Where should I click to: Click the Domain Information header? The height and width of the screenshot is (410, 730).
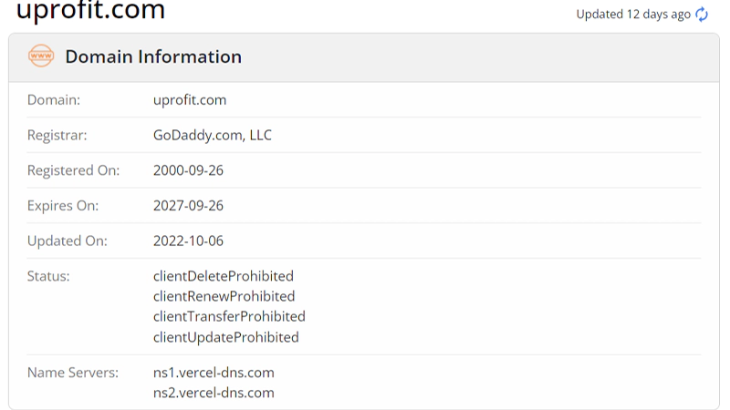153,56
